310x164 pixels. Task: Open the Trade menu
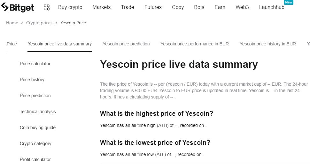(128, 7)
